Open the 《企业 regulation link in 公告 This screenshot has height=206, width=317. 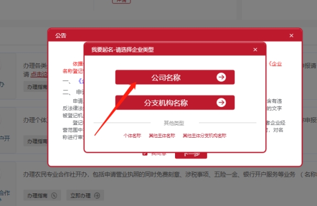coord(275,64)
